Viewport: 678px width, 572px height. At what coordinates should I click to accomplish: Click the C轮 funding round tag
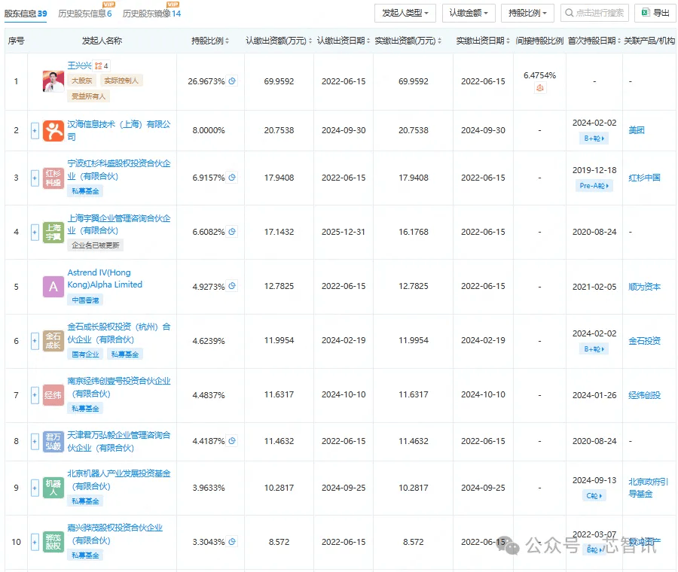594,495
